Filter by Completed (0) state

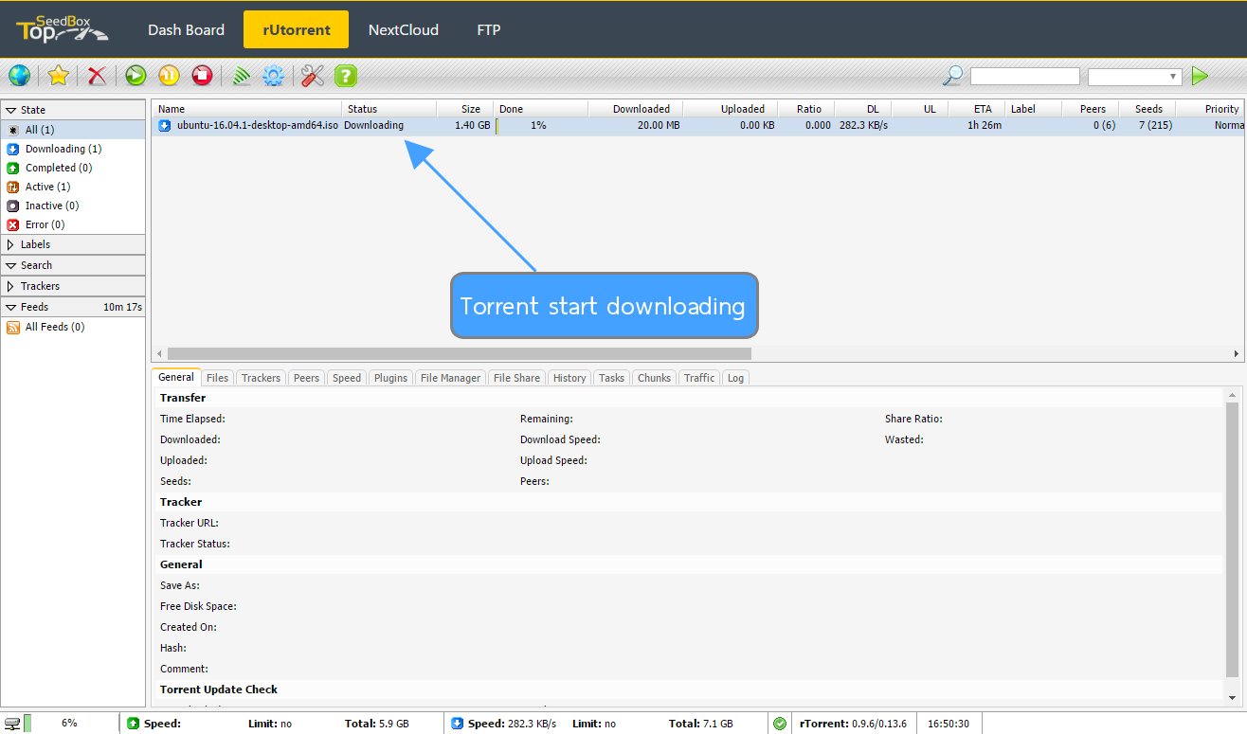(x=73, y=168)
